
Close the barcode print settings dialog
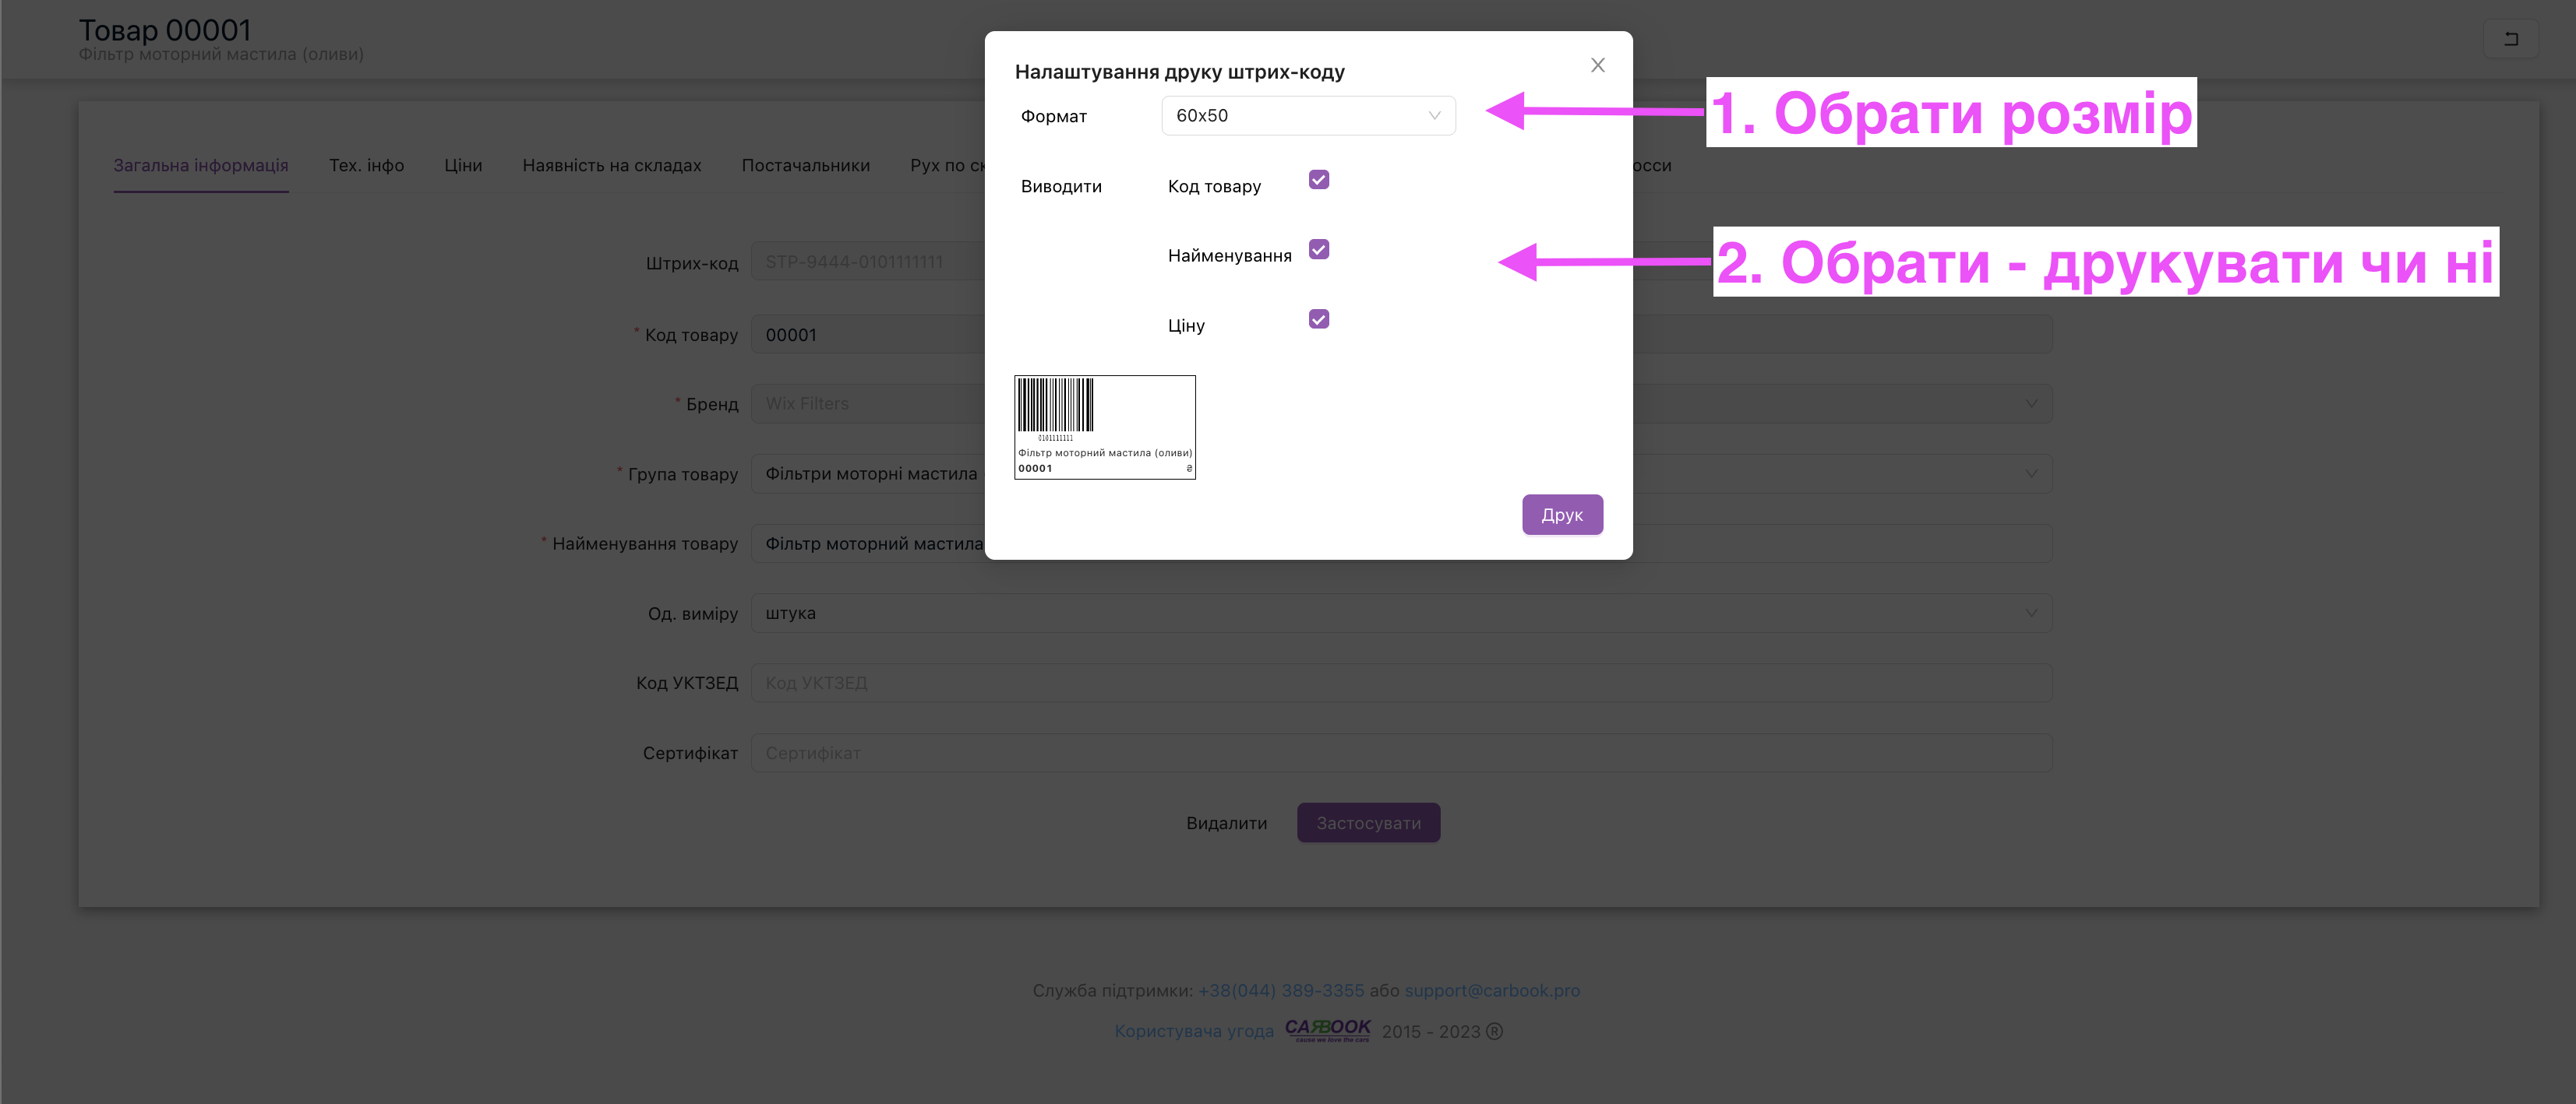(x=1597, y=66)
